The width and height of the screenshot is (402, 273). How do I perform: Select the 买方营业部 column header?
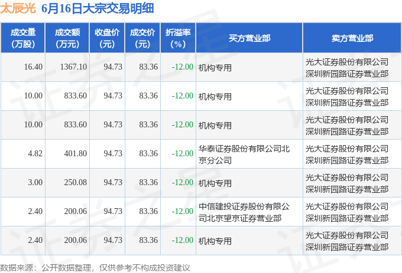(249, 38)
